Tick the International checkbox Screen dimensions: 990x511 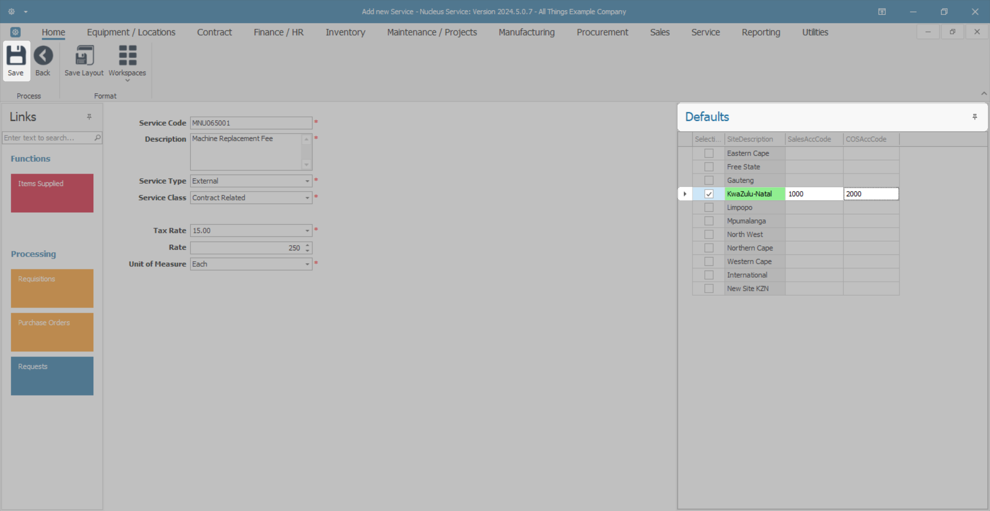[x=709, y=275]
